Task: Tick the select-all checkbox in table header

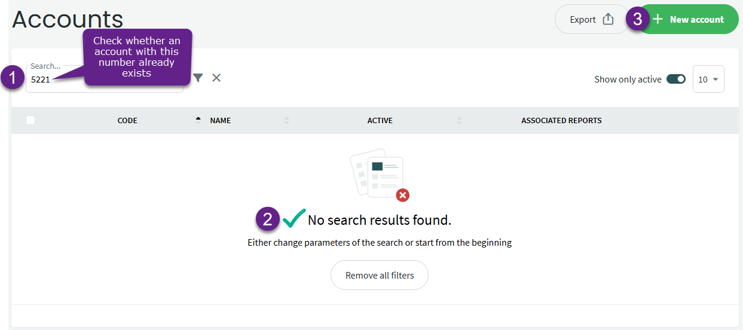Action: point(30,120)
